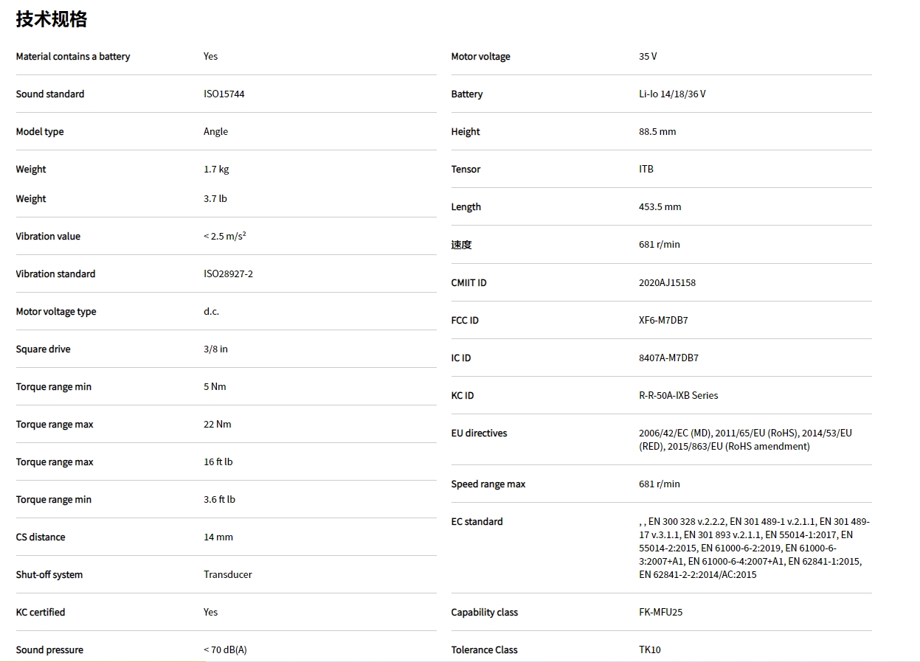Click the Tolerance Class value TK10
Screen dimensions: 920x662
point(650,649)
